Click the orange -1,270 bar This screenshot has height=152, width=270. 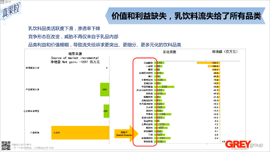[80, 133]
